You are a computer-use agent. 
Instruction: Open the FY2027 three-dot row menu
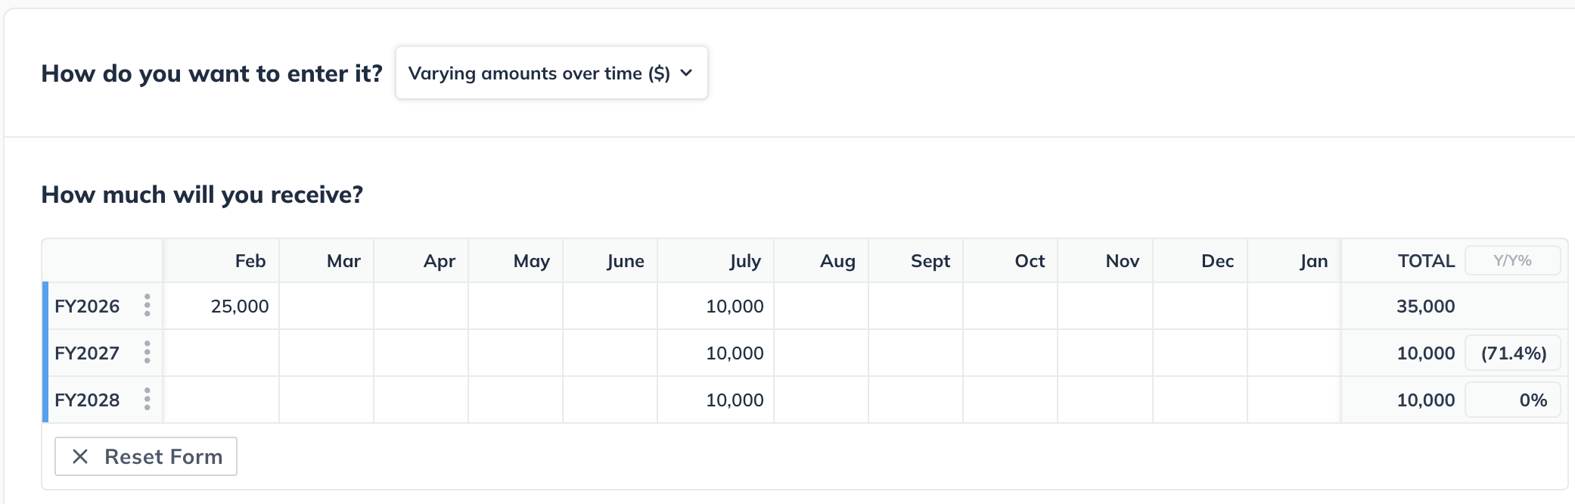point(147,353)
